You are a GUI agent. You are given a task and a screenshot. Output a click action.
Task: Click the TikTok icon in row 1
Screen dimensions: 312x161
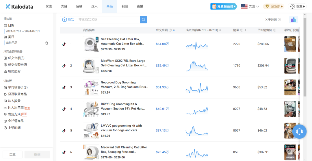pos(64,44)
